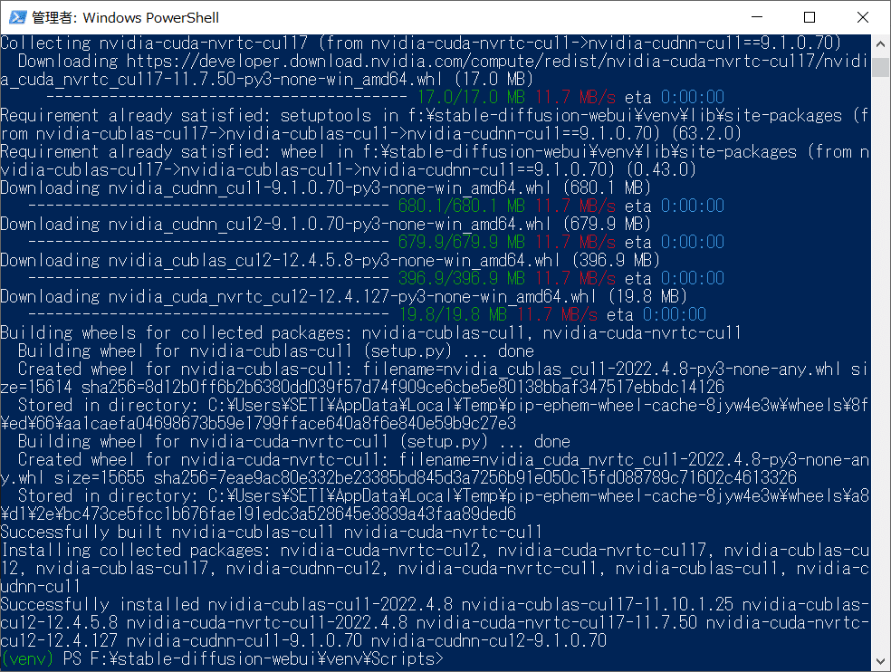Click the scrollbar down arrow
This screenshot has height=672, width=891.
tap(880, 662)
